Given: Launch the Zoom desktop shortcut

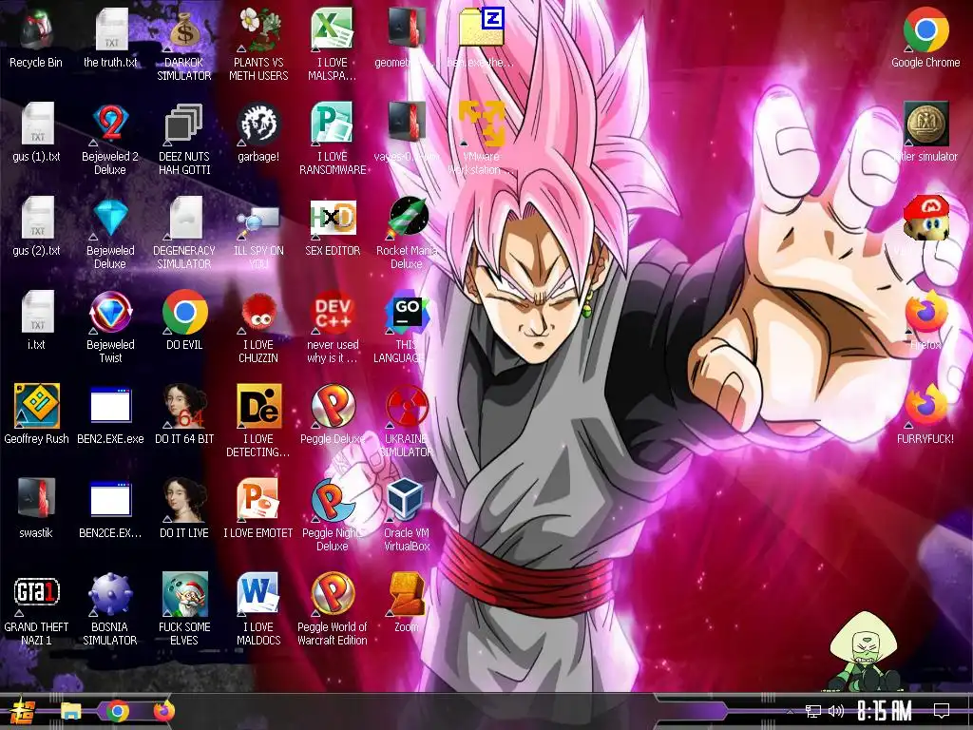Looking at the screenshot, I should [x=407, y=603].
